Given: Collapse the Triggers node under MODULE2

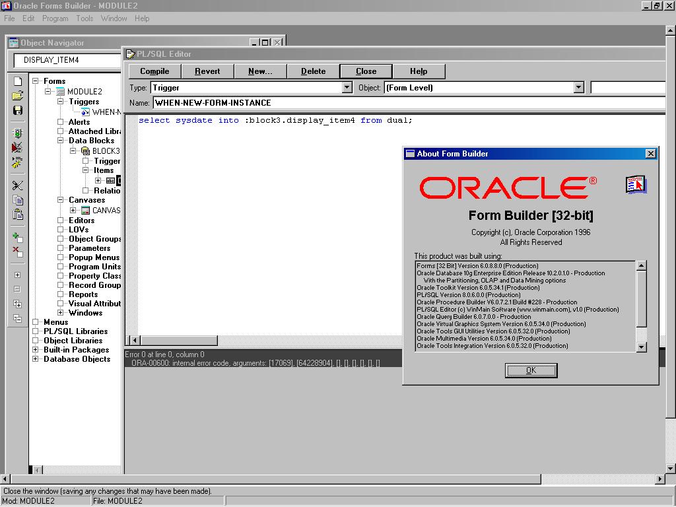Looking at the screenshot, I should (60, 102).
